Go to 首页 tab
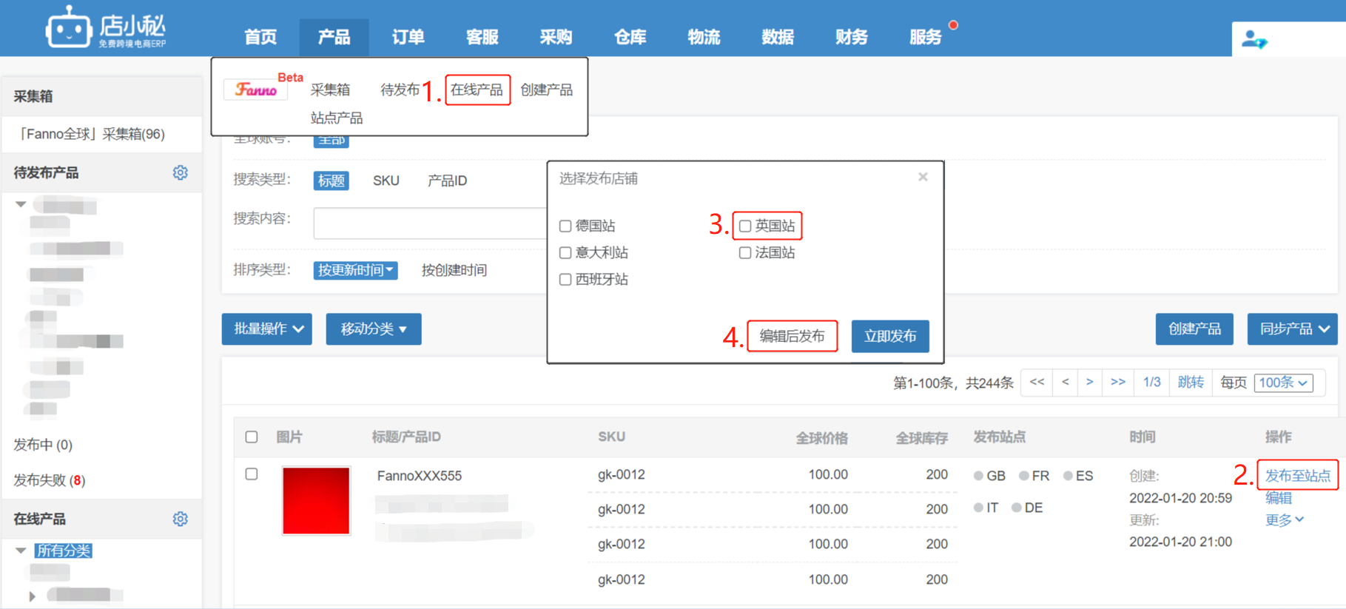 coord(260,37)
